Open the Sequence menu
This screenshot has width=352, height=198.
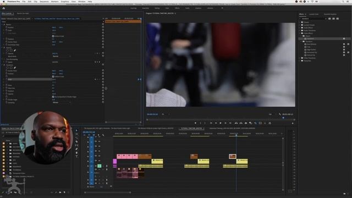[44, 1]
